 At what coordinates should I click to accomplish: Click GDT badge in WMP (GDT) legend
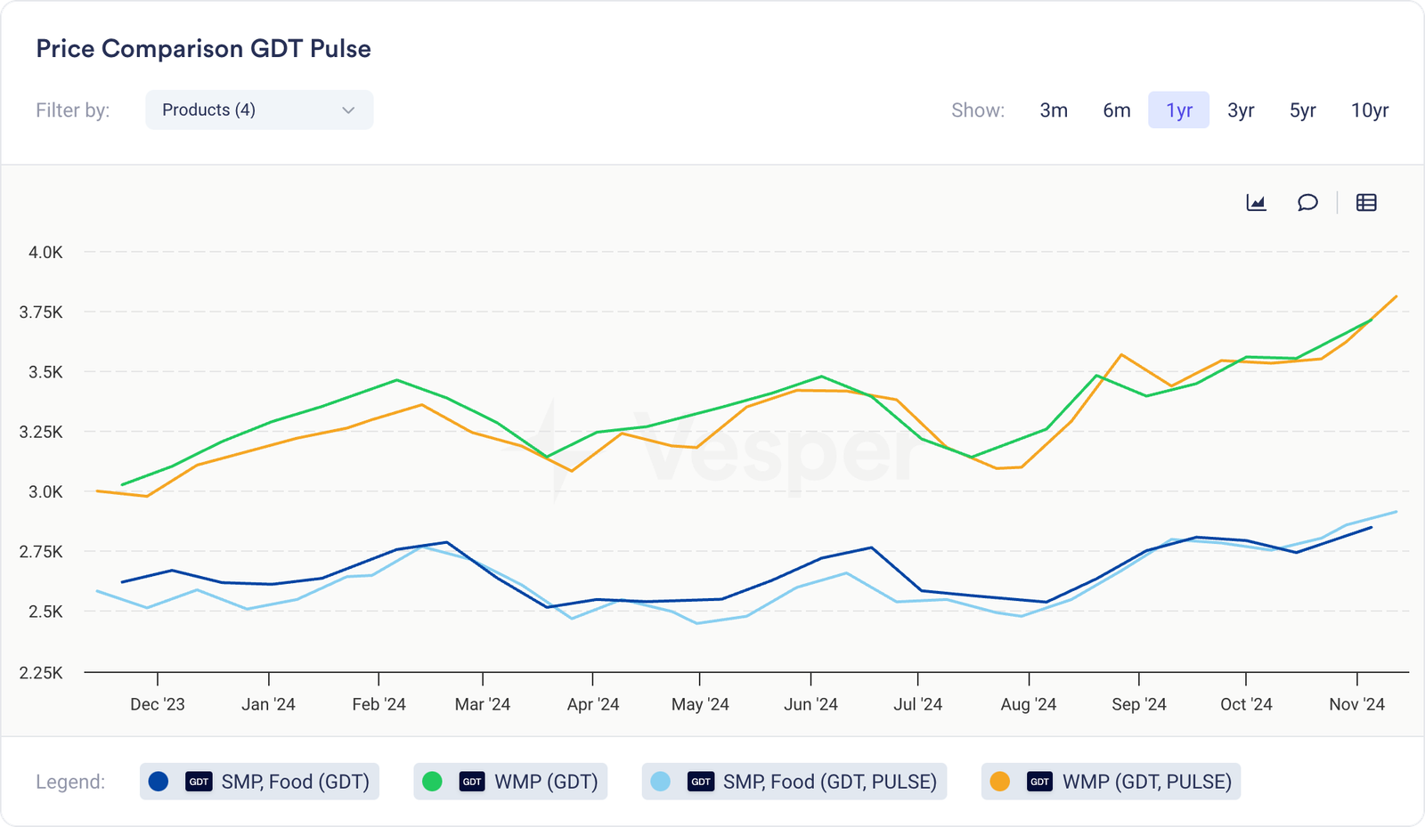472,782
